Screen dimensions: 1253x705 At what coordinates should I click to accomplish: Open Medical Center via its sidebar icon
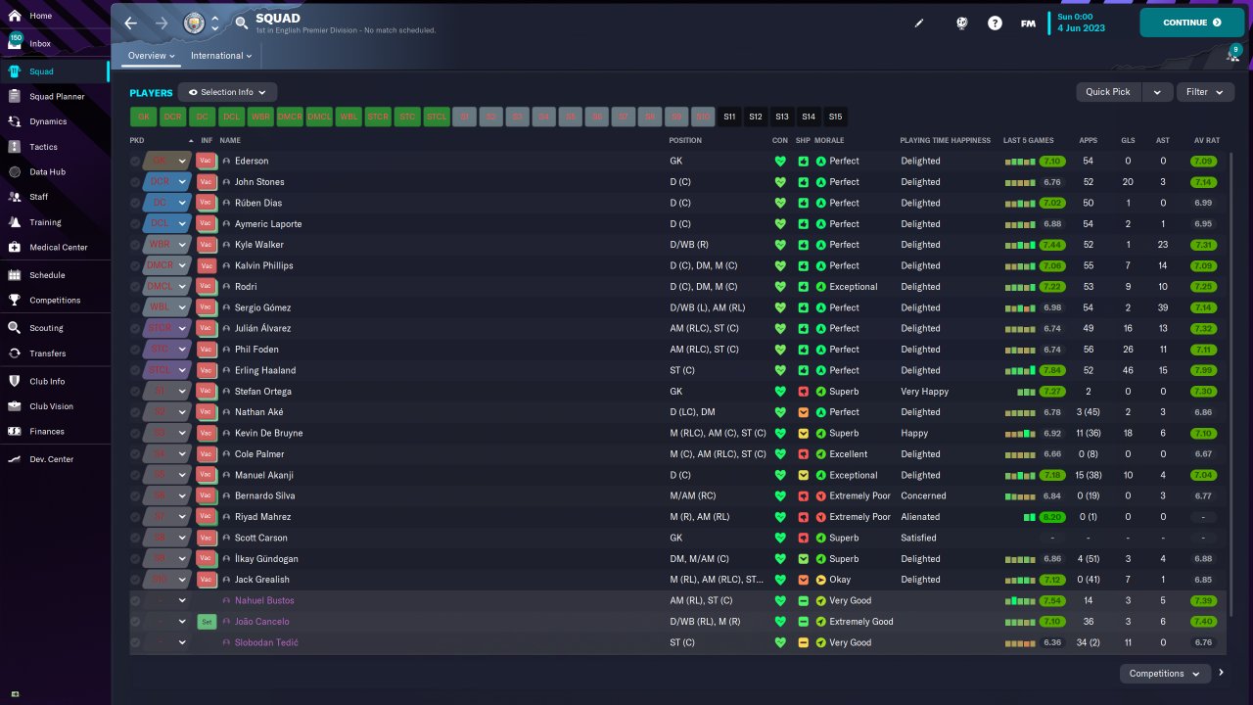click(15, 248)
